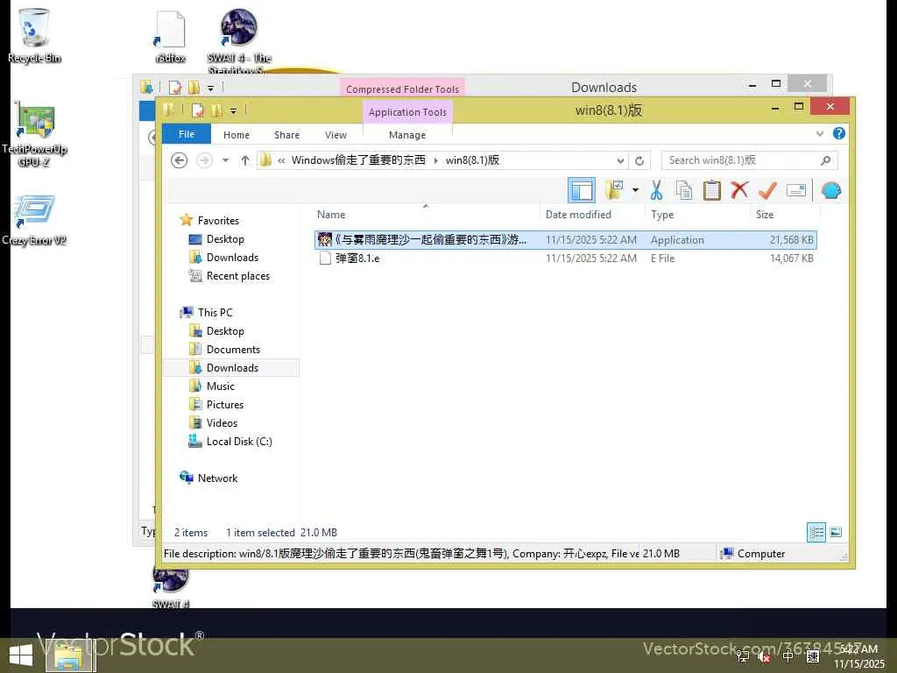Select the Application Tools contextual tab
Image resolution: width=897 pixels, height=673 pixels.
(x=407, y=112)
